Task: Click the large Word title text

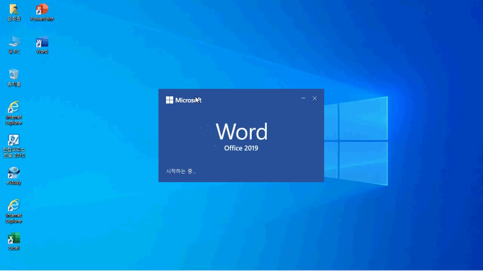Action: 241,132
